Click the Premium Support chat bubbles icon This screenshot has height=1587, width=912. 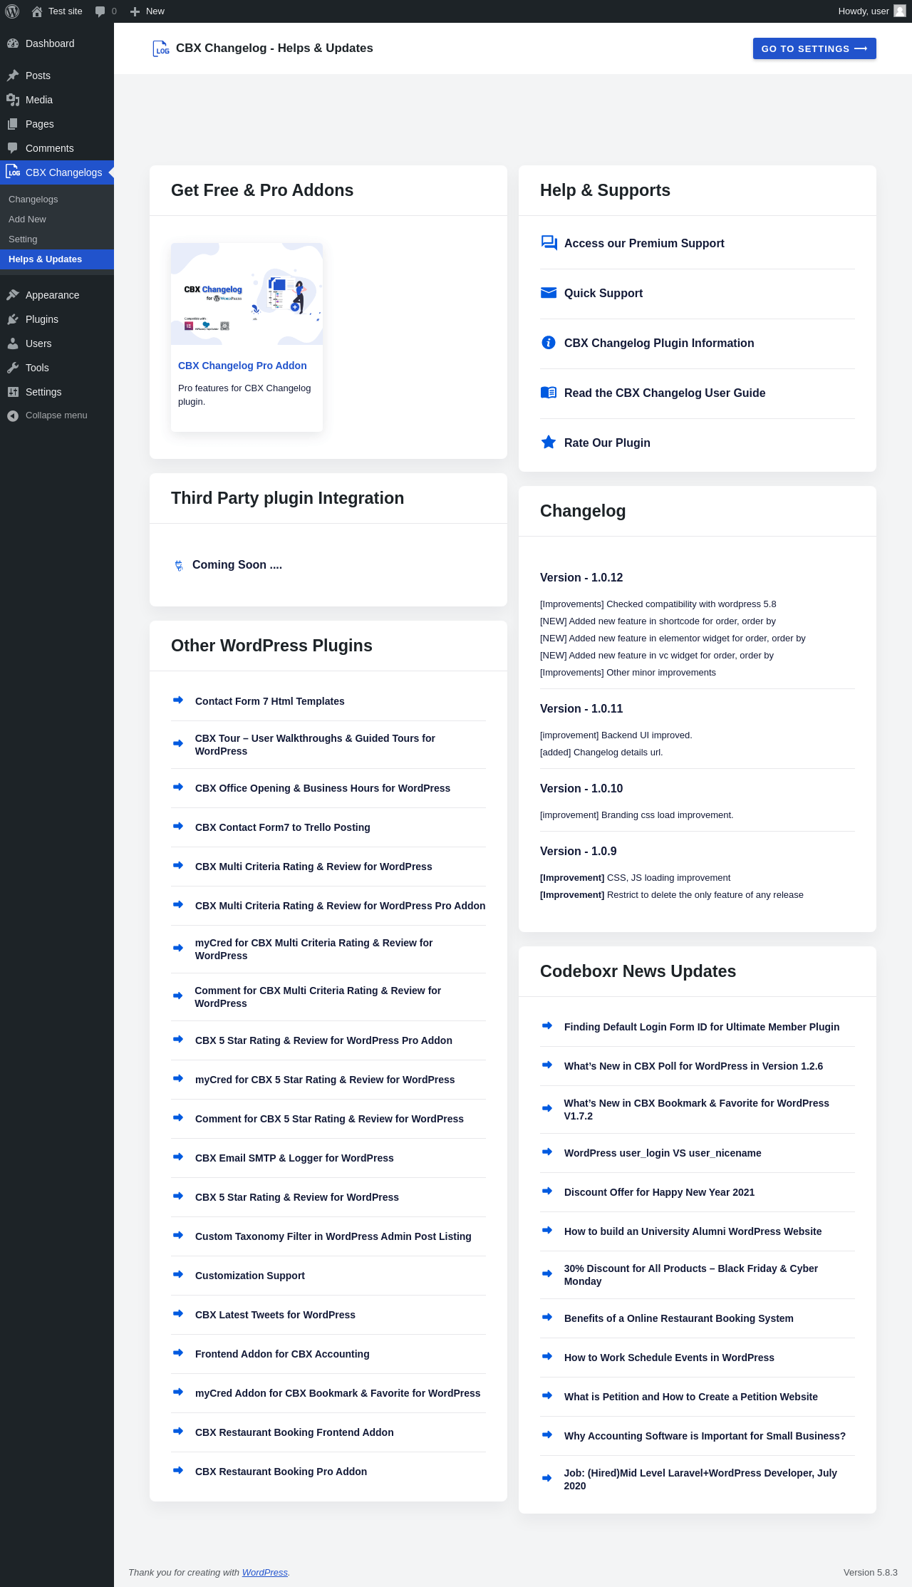[549, 243]
